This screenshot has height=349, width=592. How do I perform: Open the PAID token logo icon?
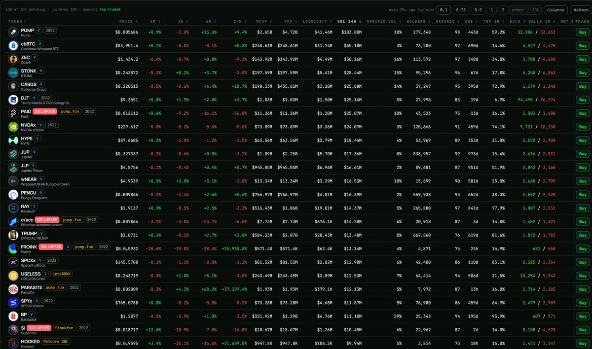(x=13, y=113)
